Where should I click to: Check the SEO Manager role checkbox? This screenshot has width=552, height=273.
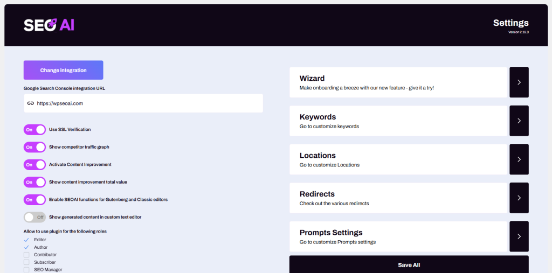click(26, 269)
